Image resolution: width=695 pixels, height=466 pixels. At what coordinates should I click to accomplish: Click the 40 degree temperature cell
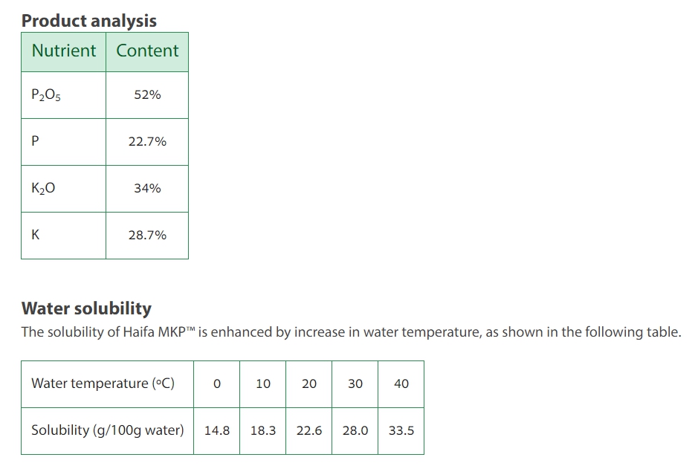pos(401,384)
